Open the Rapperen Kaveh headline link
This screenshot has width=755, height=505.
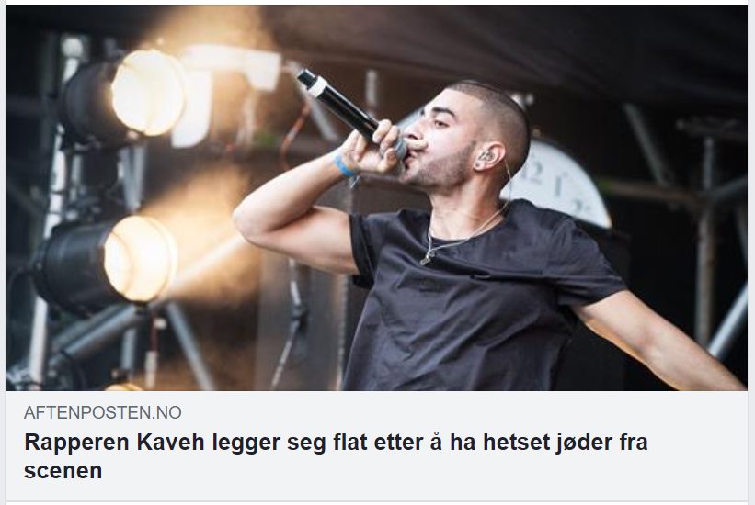click(x=336, y=456)
